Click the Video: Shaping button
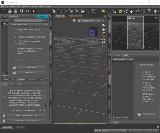160x133 pixels. click(149, 114)
